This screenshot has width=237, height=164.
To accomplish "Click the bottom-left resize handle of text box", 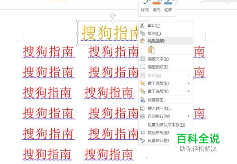I will pyautogui.click(x=78, y=45).
